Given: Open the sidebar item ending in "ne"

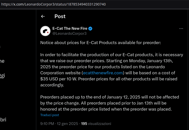Looking at the screenshot, I should 2,61.
